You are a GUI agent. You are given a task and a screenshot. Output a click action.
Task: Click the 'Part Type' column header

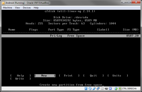[56, 30]
